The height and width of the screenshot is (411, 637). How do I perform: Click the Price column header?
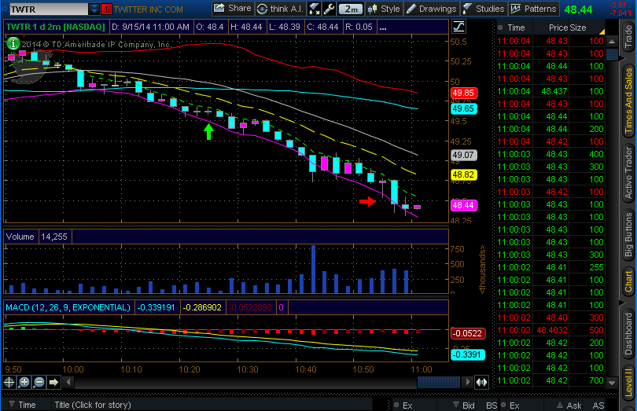click(x=558, y=28)
